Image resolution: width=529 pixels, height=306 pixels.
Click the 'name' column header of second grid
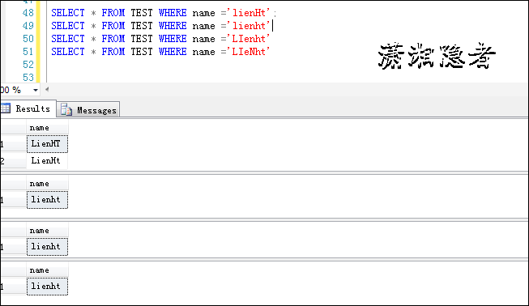[x=47, y=184]
